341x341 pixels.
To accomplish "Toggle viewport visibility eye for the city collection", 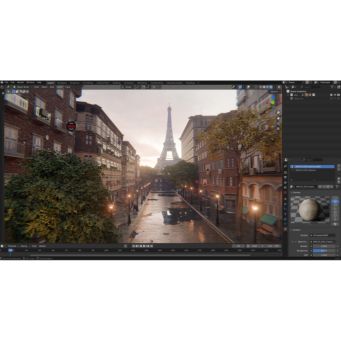I will (335, 95).
